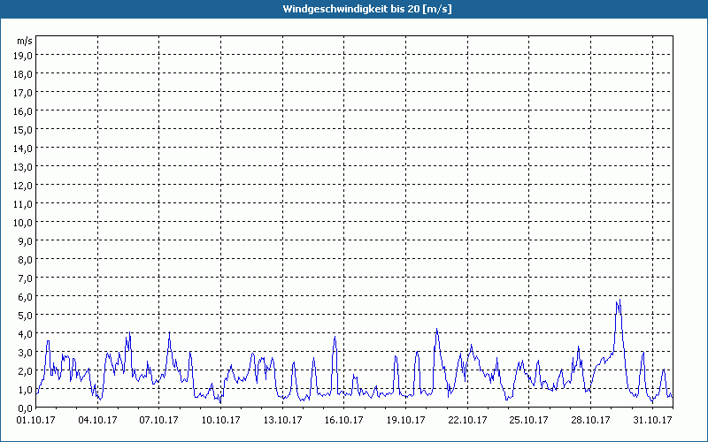Viewport: 708px width, 442px height.
Task: Select the '12,0' y-axis value
Action: click(x=23, y=186)
